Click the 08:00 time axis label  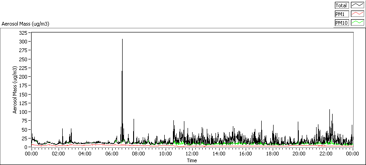coord(139,154)
